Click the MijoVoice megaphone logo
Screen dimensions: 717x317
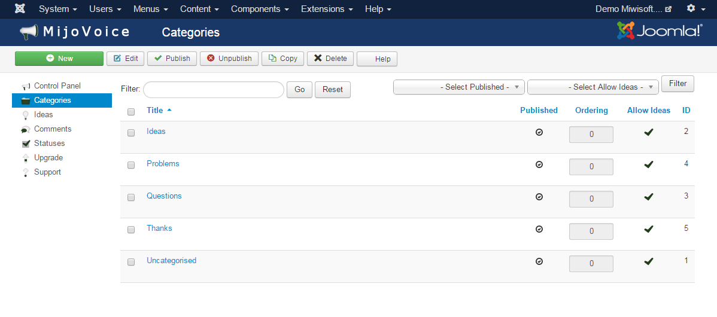tap(29, 32)
